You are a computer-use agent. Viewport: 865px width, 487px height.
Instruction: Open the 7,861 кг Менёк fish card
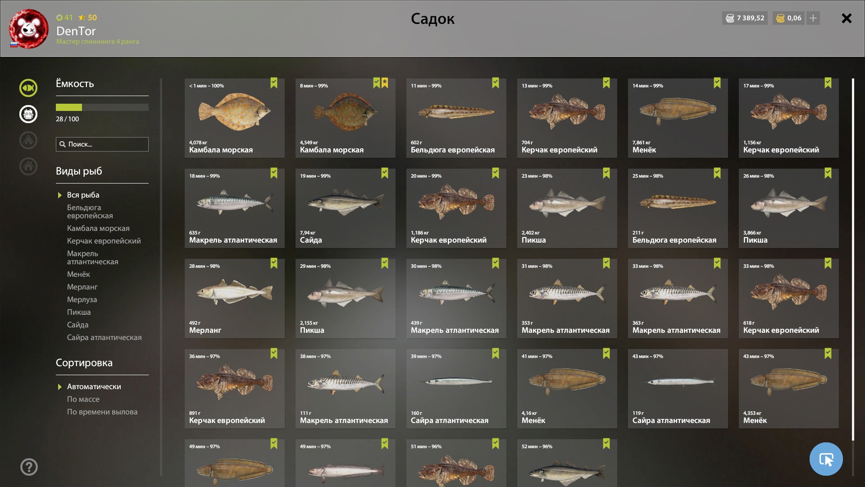point(678,118)
